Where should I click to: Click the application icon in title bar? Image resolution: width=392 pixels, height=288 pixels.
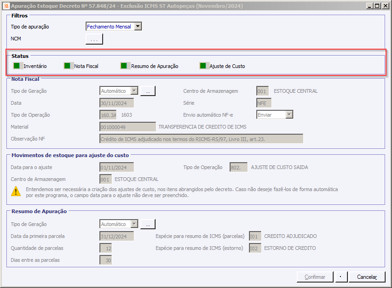tap(6, 6)
